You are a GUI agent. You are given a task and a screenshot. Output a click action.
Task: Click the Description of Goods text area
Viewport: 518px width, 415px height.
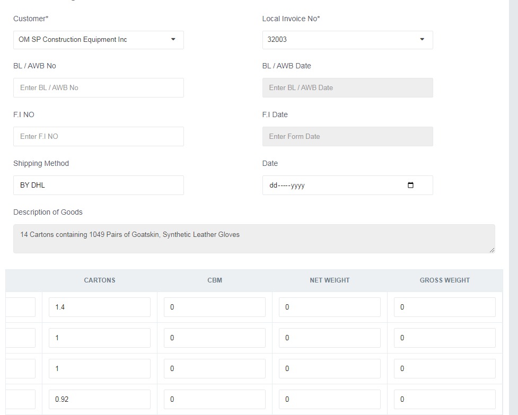point(253,239)
